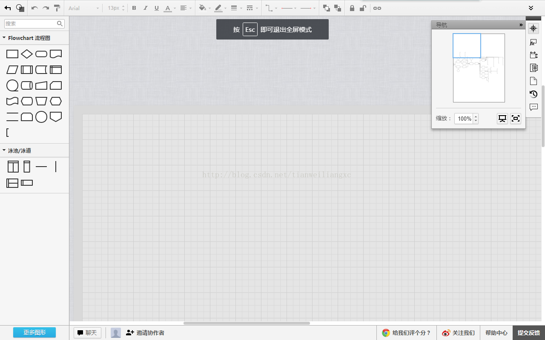Open the text alignment dropdown

(185, 8)
